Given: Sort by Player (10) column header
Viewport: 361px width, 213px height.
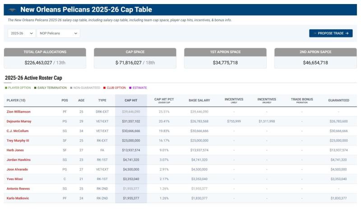Looking at the screenshot, I should [16, 100].
